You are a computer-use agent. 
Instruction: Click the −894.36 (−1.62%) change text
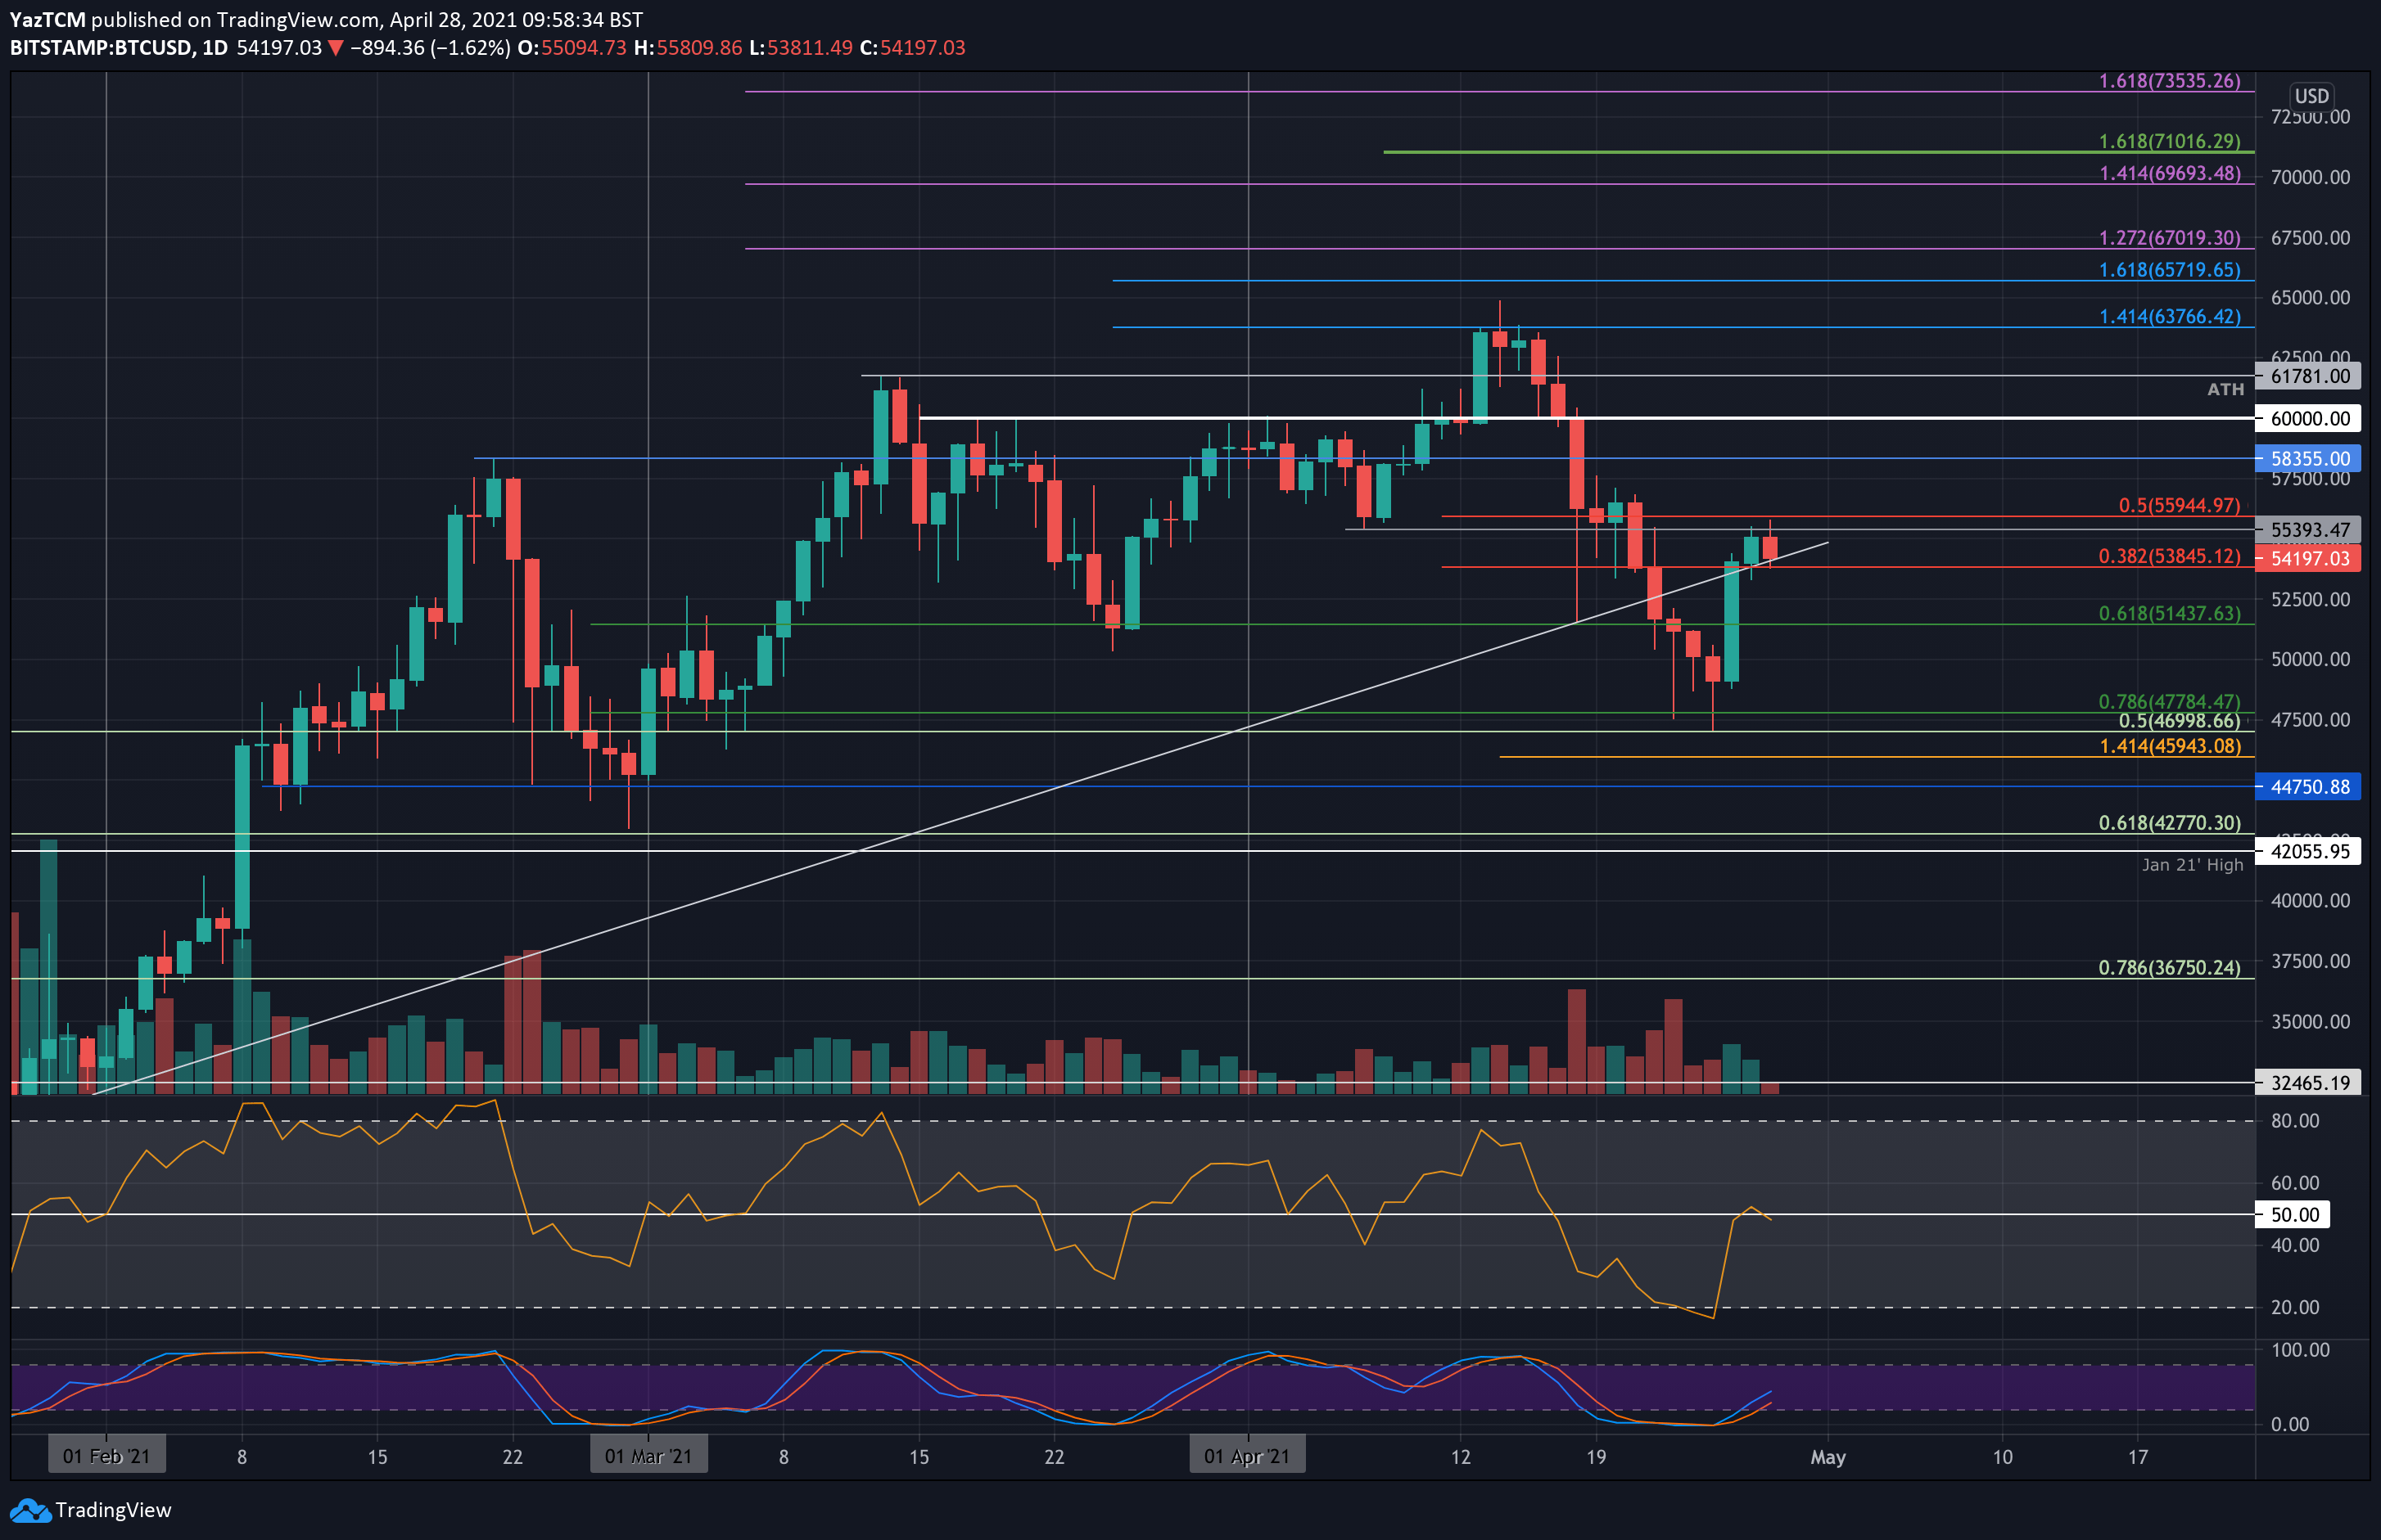pyautogui.click(x=430, y=48)
